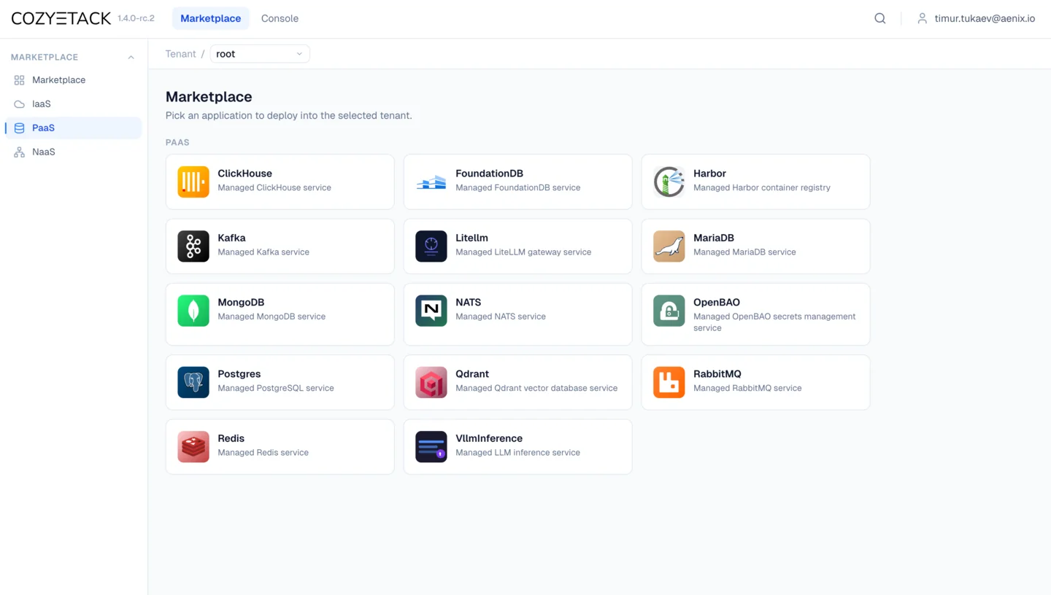Click the PaaS database icon in sidebar

coord(19,128)
